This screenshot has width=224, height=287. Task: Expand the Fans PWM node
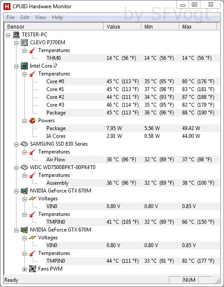24,269
